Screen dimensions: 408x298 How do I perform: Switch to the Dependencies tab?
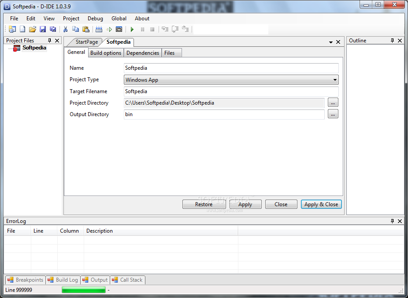point(143,53)
